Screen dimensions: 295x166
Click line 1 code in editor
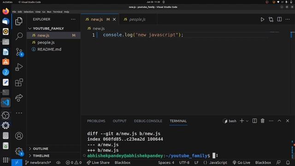(x=143, y=35)
